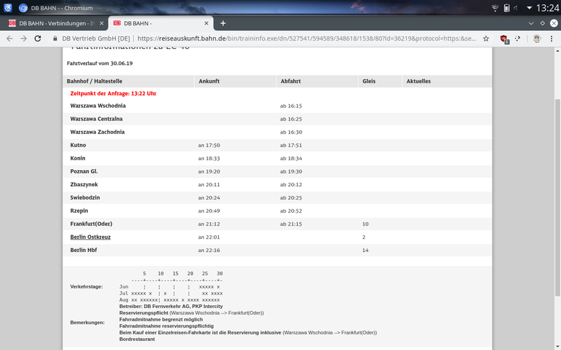561x350 pixels.
Task: Click the red Zeitpunkt der Anfrage text
Action: pos(113,94)
